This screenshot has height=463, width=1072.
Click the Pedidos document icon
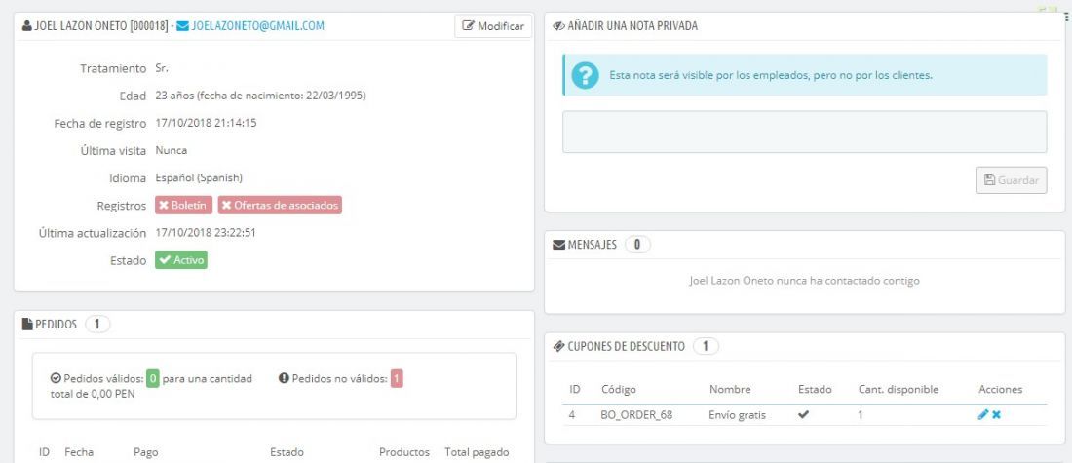[x=27, y=325]
